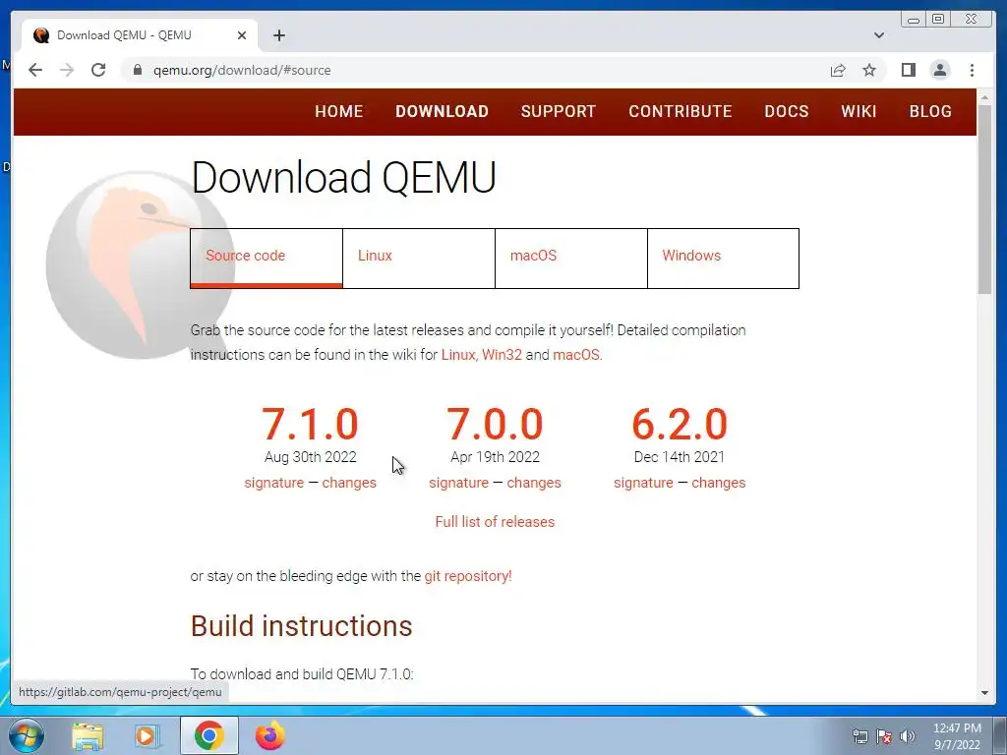
Task: Open the BLOG nav item
Action: pyautogui.click(x=930, y=111)
